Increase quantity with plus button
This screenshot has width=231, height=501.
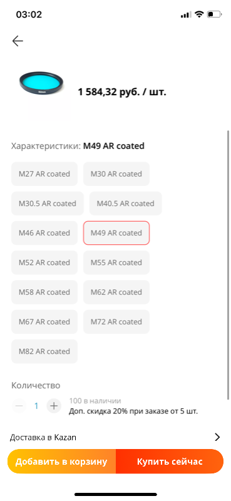(54, 406)
